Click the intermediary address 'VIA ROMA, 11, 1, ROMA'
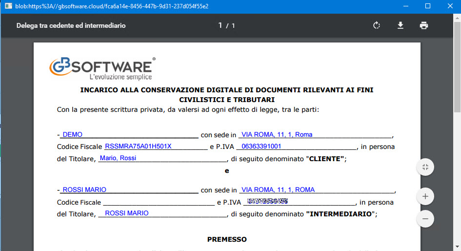This screenshot has height=251, width=461. click(x=278, y=189)
